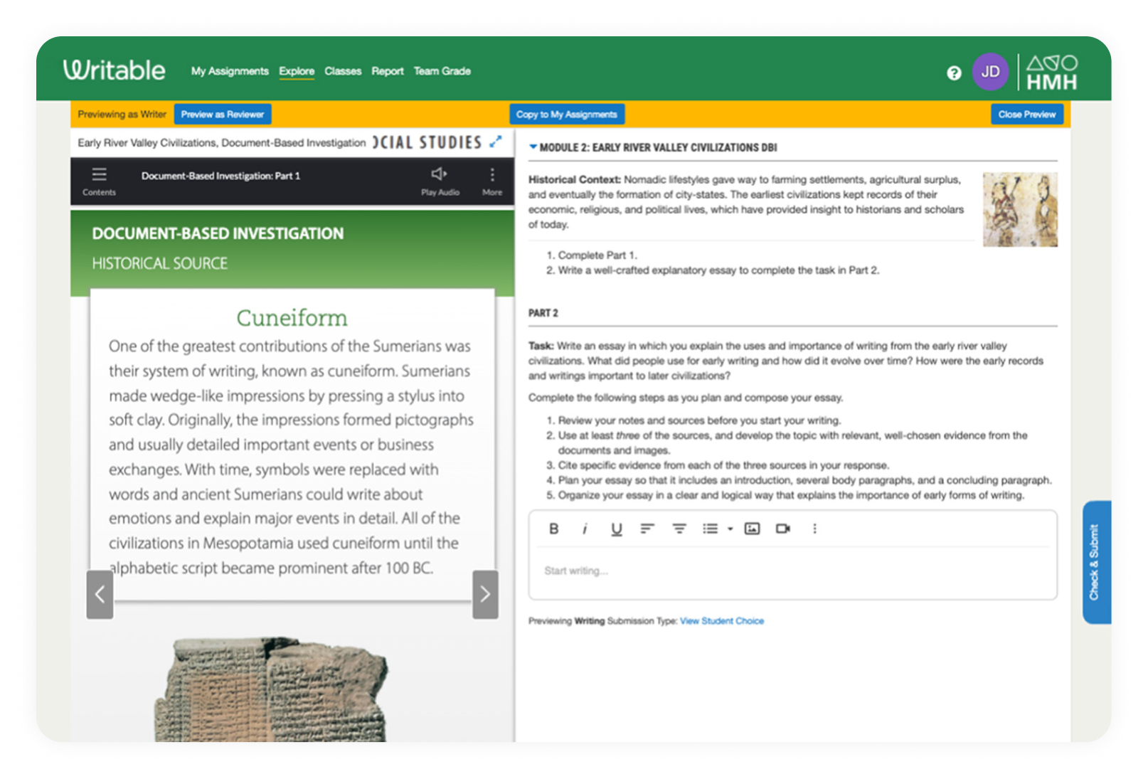This screenshot has width=1148, height=779.
Task: Open the help question mark icon
Action: (x=954, y=71)
